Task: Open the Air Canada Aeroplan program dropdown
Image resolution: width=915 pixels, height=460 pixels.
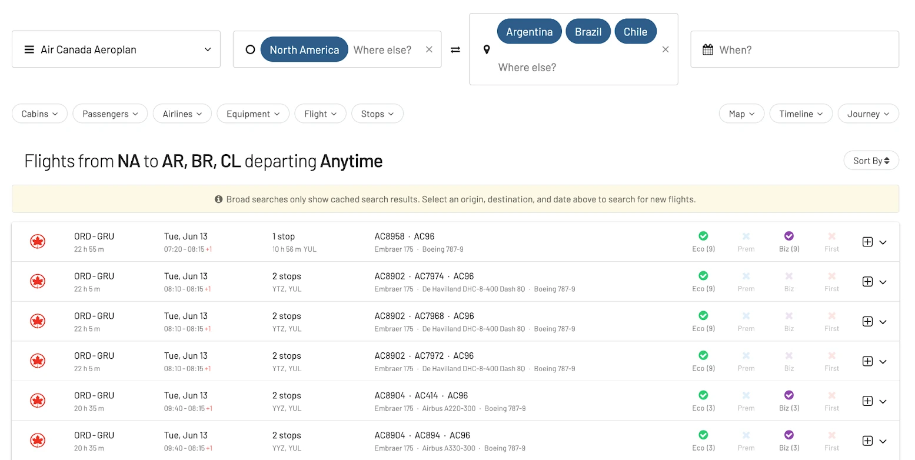Action: tap(116, 49)
